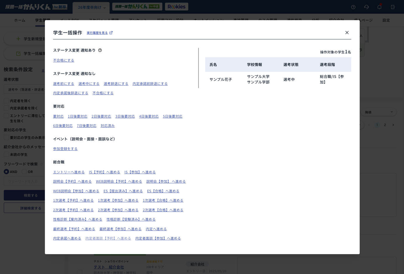Image resolution: width=404 pixels, height=274 pixels.
Task: Open the 設定 menu tab
Action: pyautogui.click(x=386, y=20)
